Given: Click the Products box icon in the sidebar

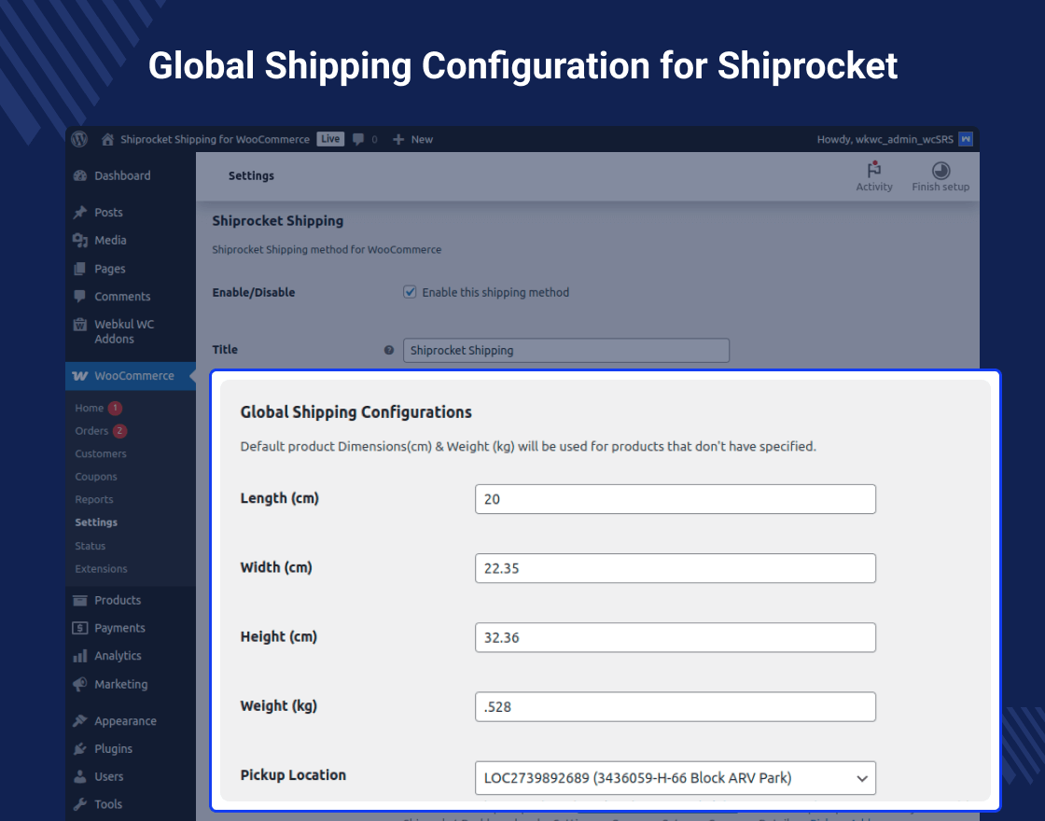Looking at the screenshot, I should [81, 600].
